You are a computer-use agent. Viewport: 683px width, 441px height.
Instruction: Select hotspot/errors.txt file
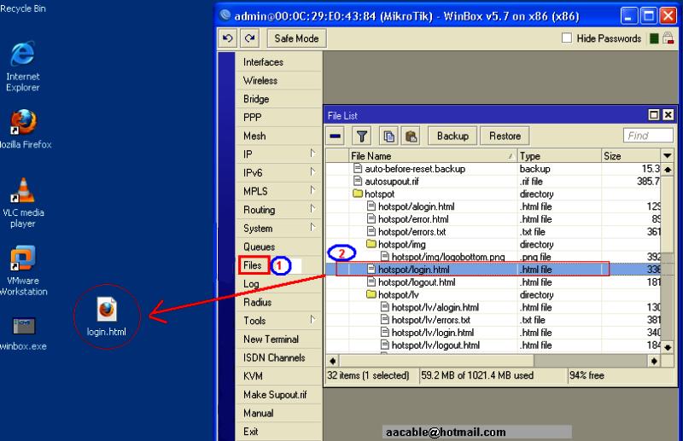pos(493,232)
